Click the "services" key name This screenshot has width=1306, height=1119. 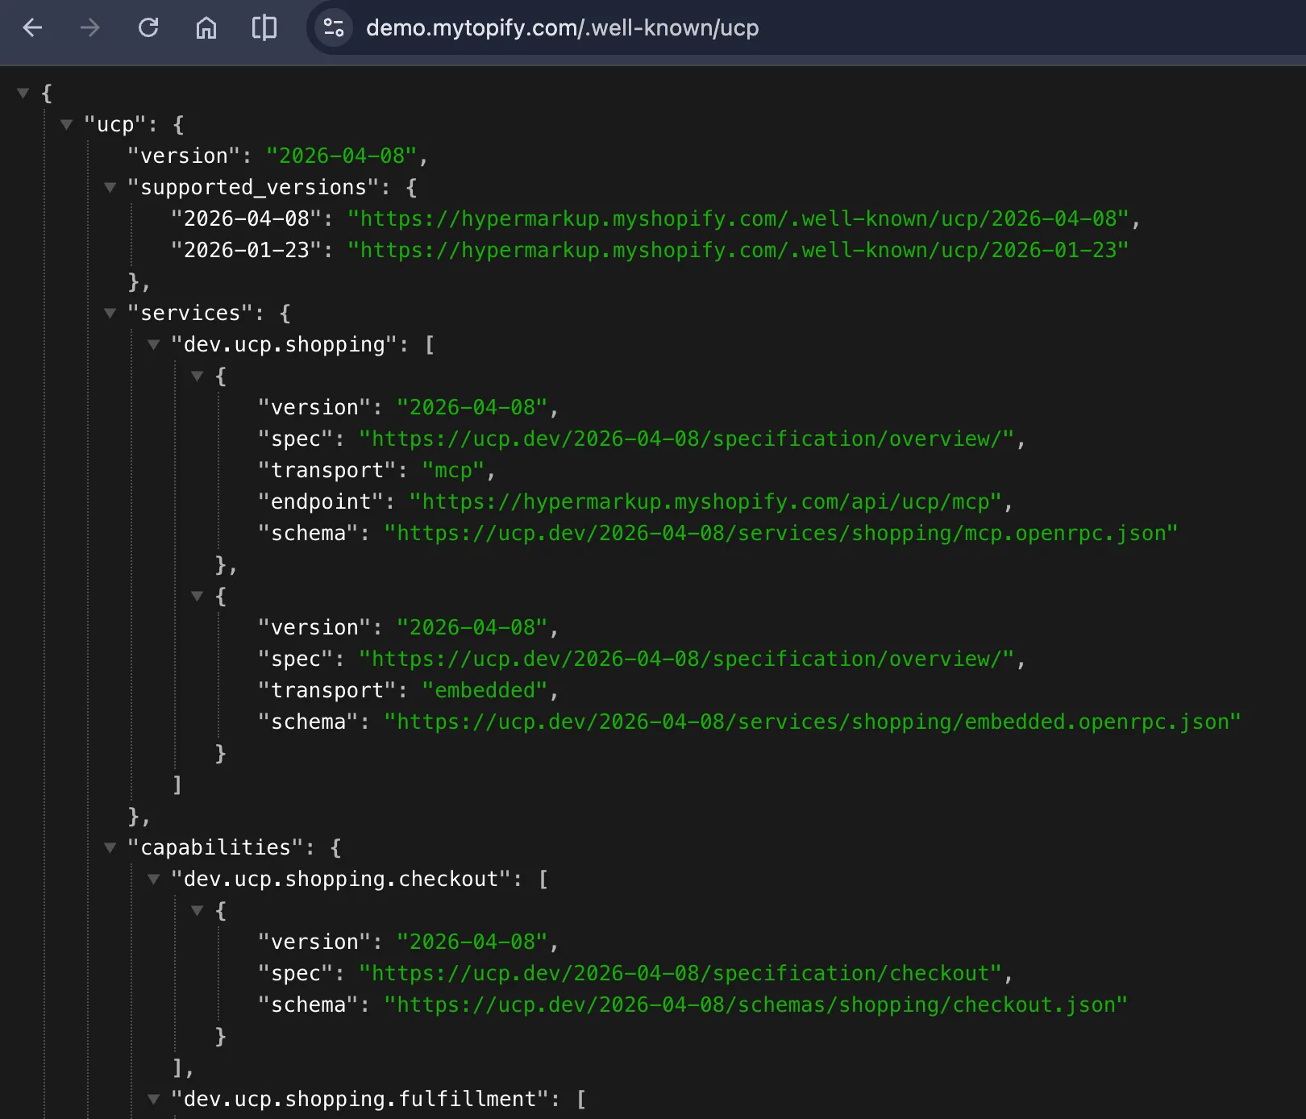tap(190, 313)
